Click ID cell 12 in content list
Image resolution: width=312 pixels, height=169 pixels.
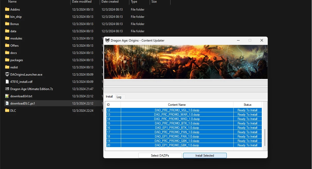[x=113, y=110]
